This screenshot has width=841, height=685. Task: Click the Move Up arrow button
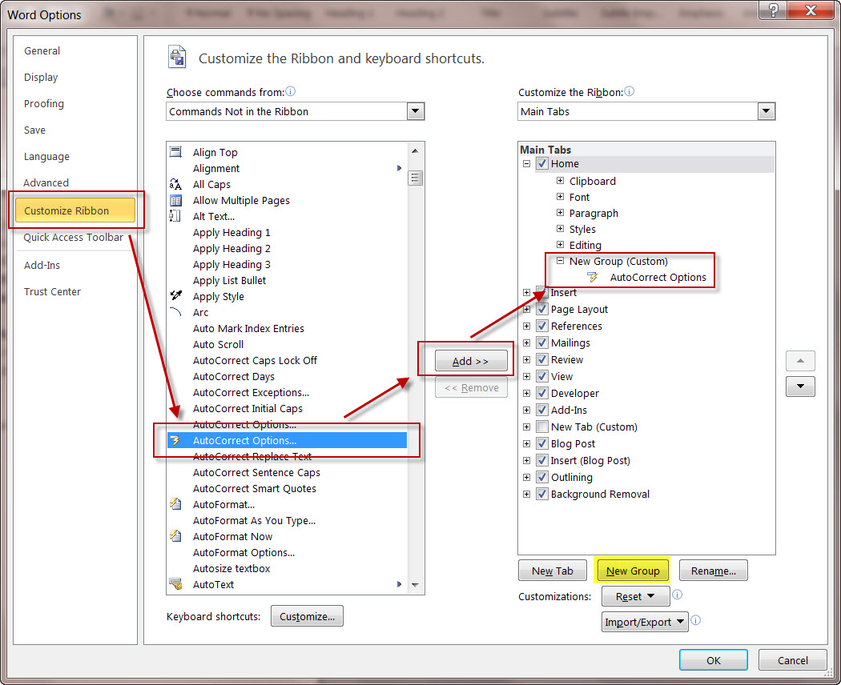tap(800, 361)
